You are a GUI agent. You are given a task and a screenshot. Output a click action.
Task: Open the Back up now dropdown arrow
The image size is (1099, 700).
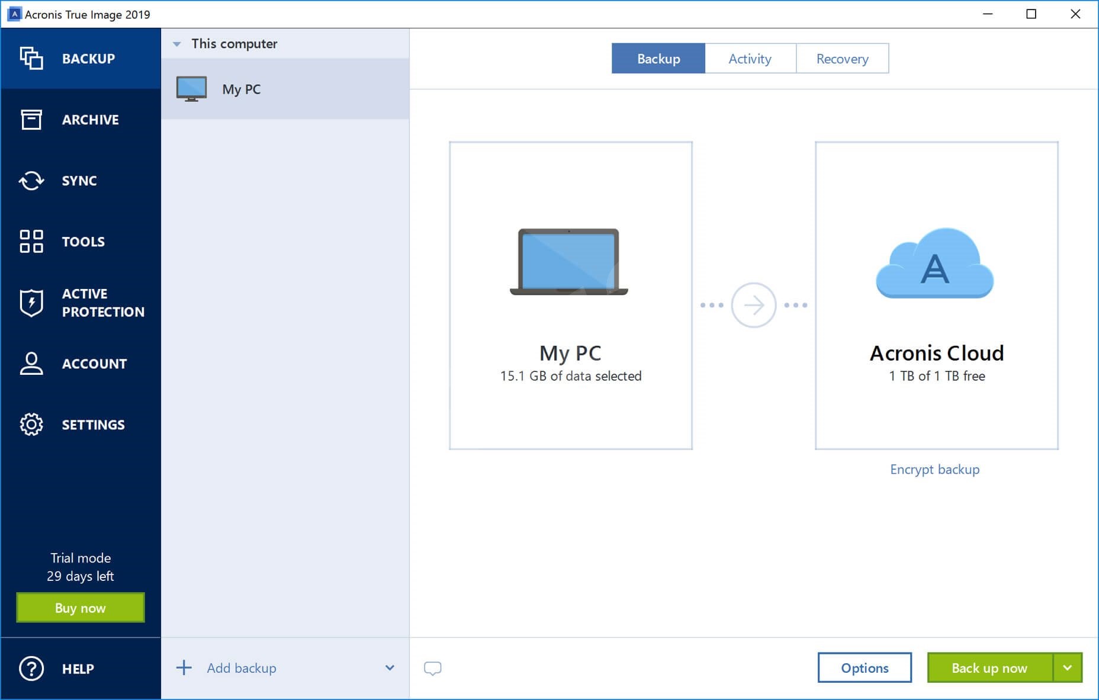coord(1068,668)
